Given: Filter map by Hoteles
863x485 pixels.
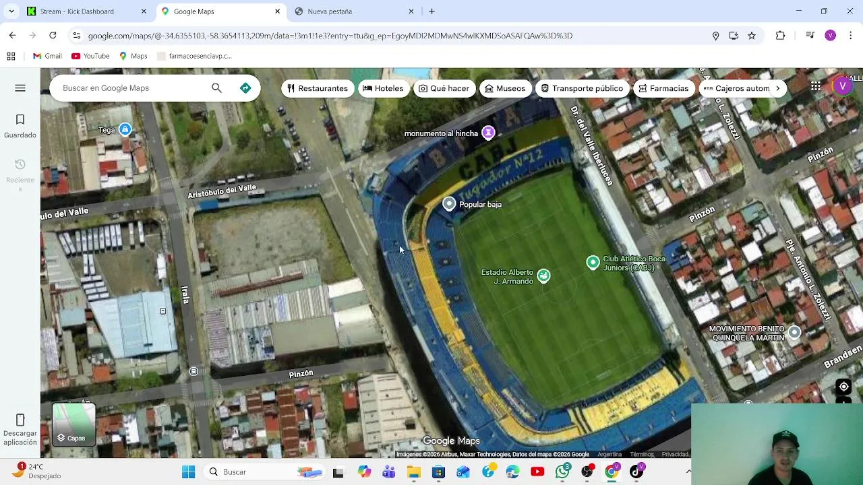Looking at the screenshot, I should coord(383,88).
